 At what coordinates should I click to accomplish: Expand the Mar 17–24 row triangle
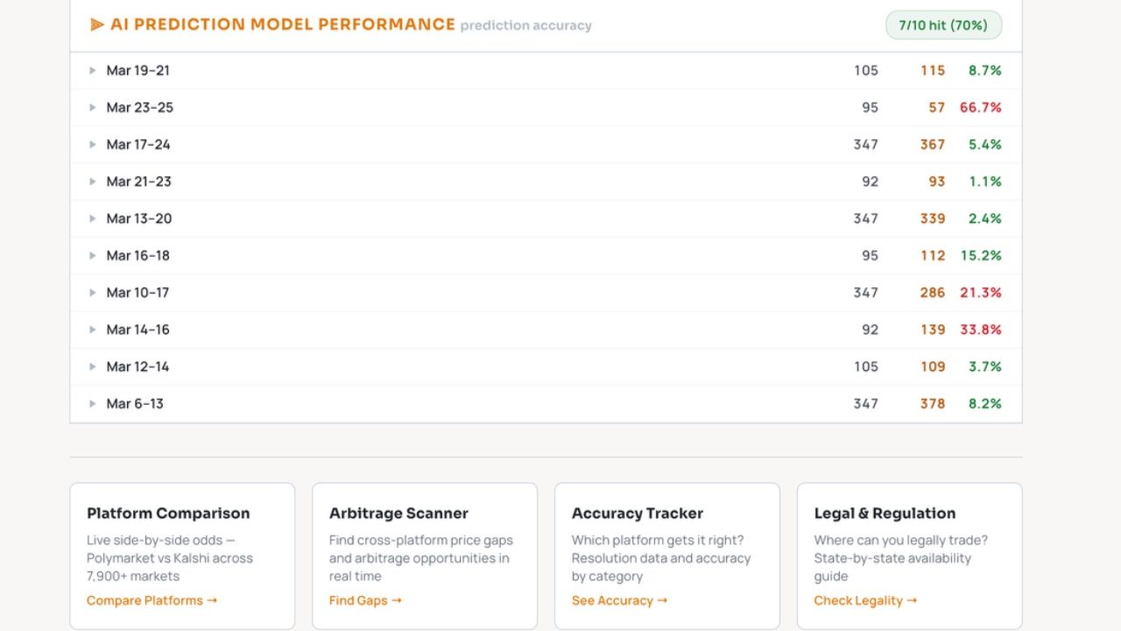[x=92, y=145]
